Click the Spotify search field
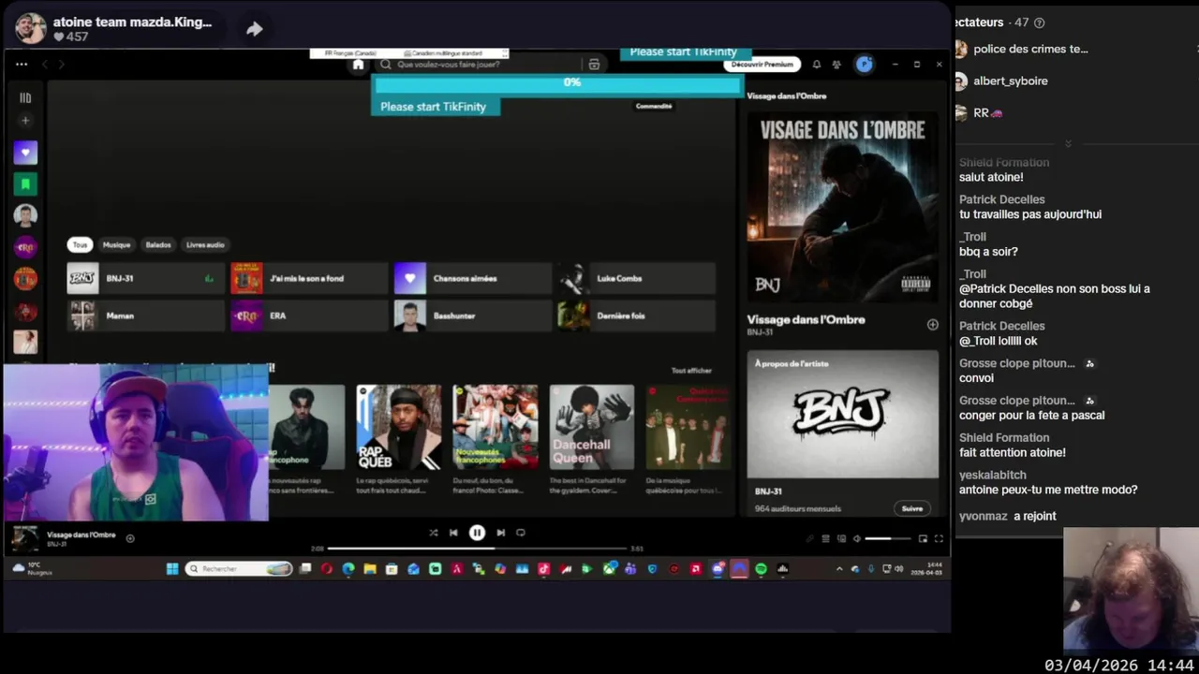Viewport: 1199px width, 674px height. pyautogui.click(x=478, y=65)
